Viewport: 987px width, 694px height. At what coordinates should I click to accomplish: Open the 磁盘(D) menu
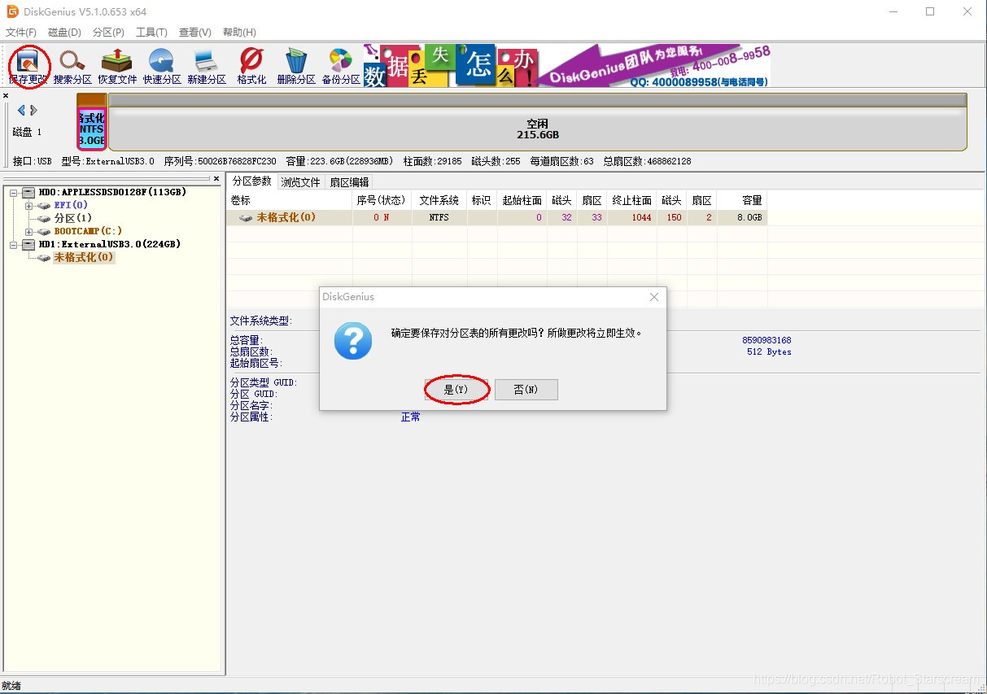click(64, 33)
